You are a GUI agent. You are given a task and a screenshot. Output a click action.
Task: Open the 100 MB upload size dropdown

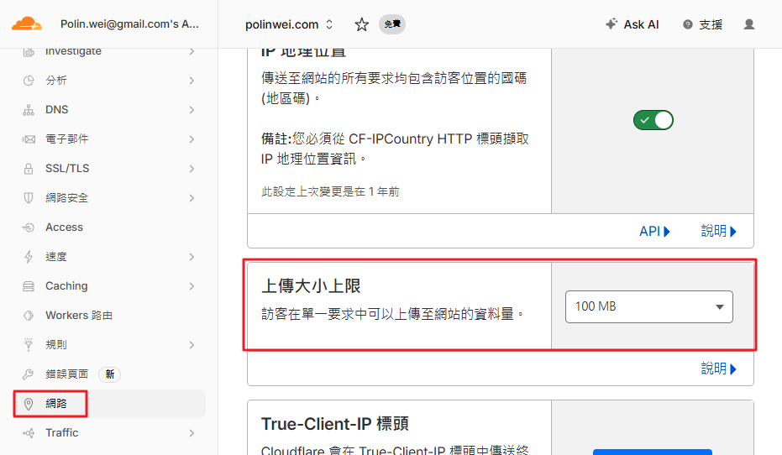[x=648, y=306]
